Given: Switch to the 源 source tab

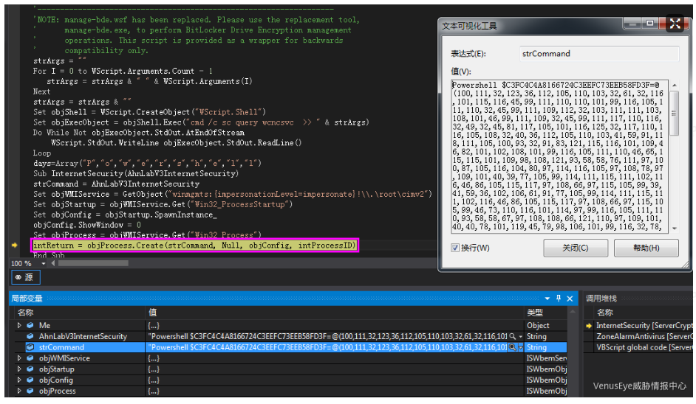Looking at the screenshot, I should 25,277.
